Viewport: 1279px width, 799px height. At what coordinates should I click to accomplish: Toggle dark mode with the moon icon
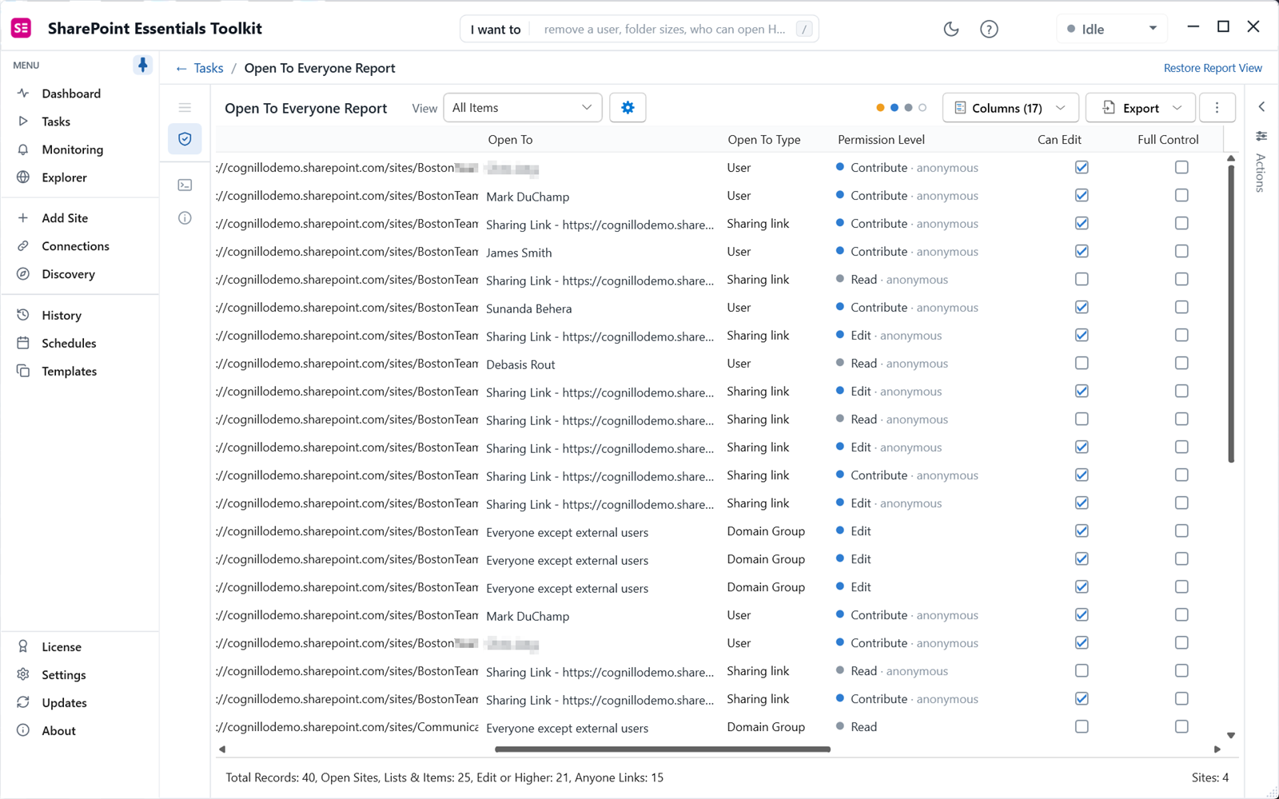(x=950, y=29)
